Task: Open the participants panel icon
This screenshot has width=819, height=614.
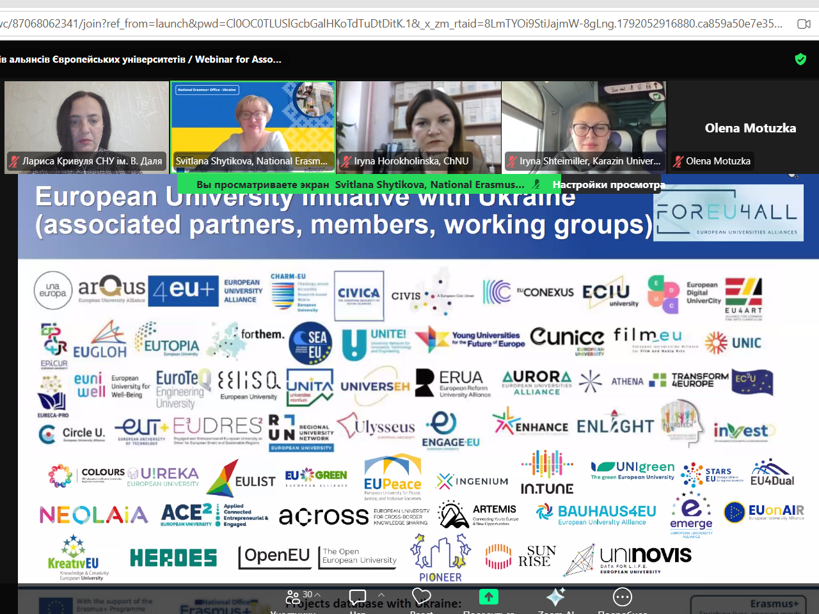Action: point(293,597)
